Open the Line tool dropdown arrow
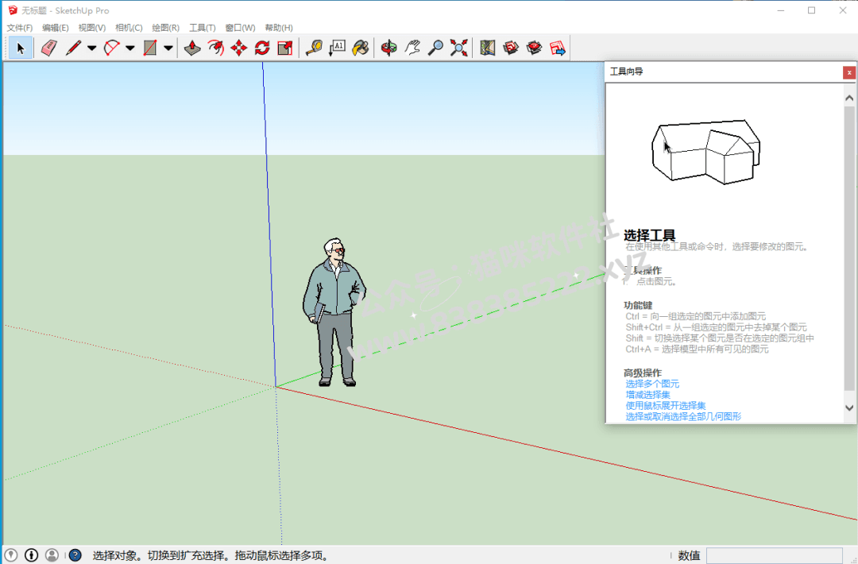This screenshot has height=564, width=858. click(92, 48)
